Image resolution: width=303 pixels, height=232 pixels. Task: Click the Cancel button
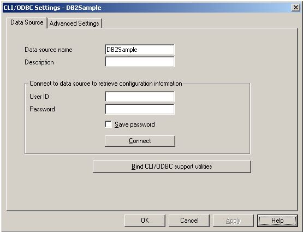(x=189, y=221)
